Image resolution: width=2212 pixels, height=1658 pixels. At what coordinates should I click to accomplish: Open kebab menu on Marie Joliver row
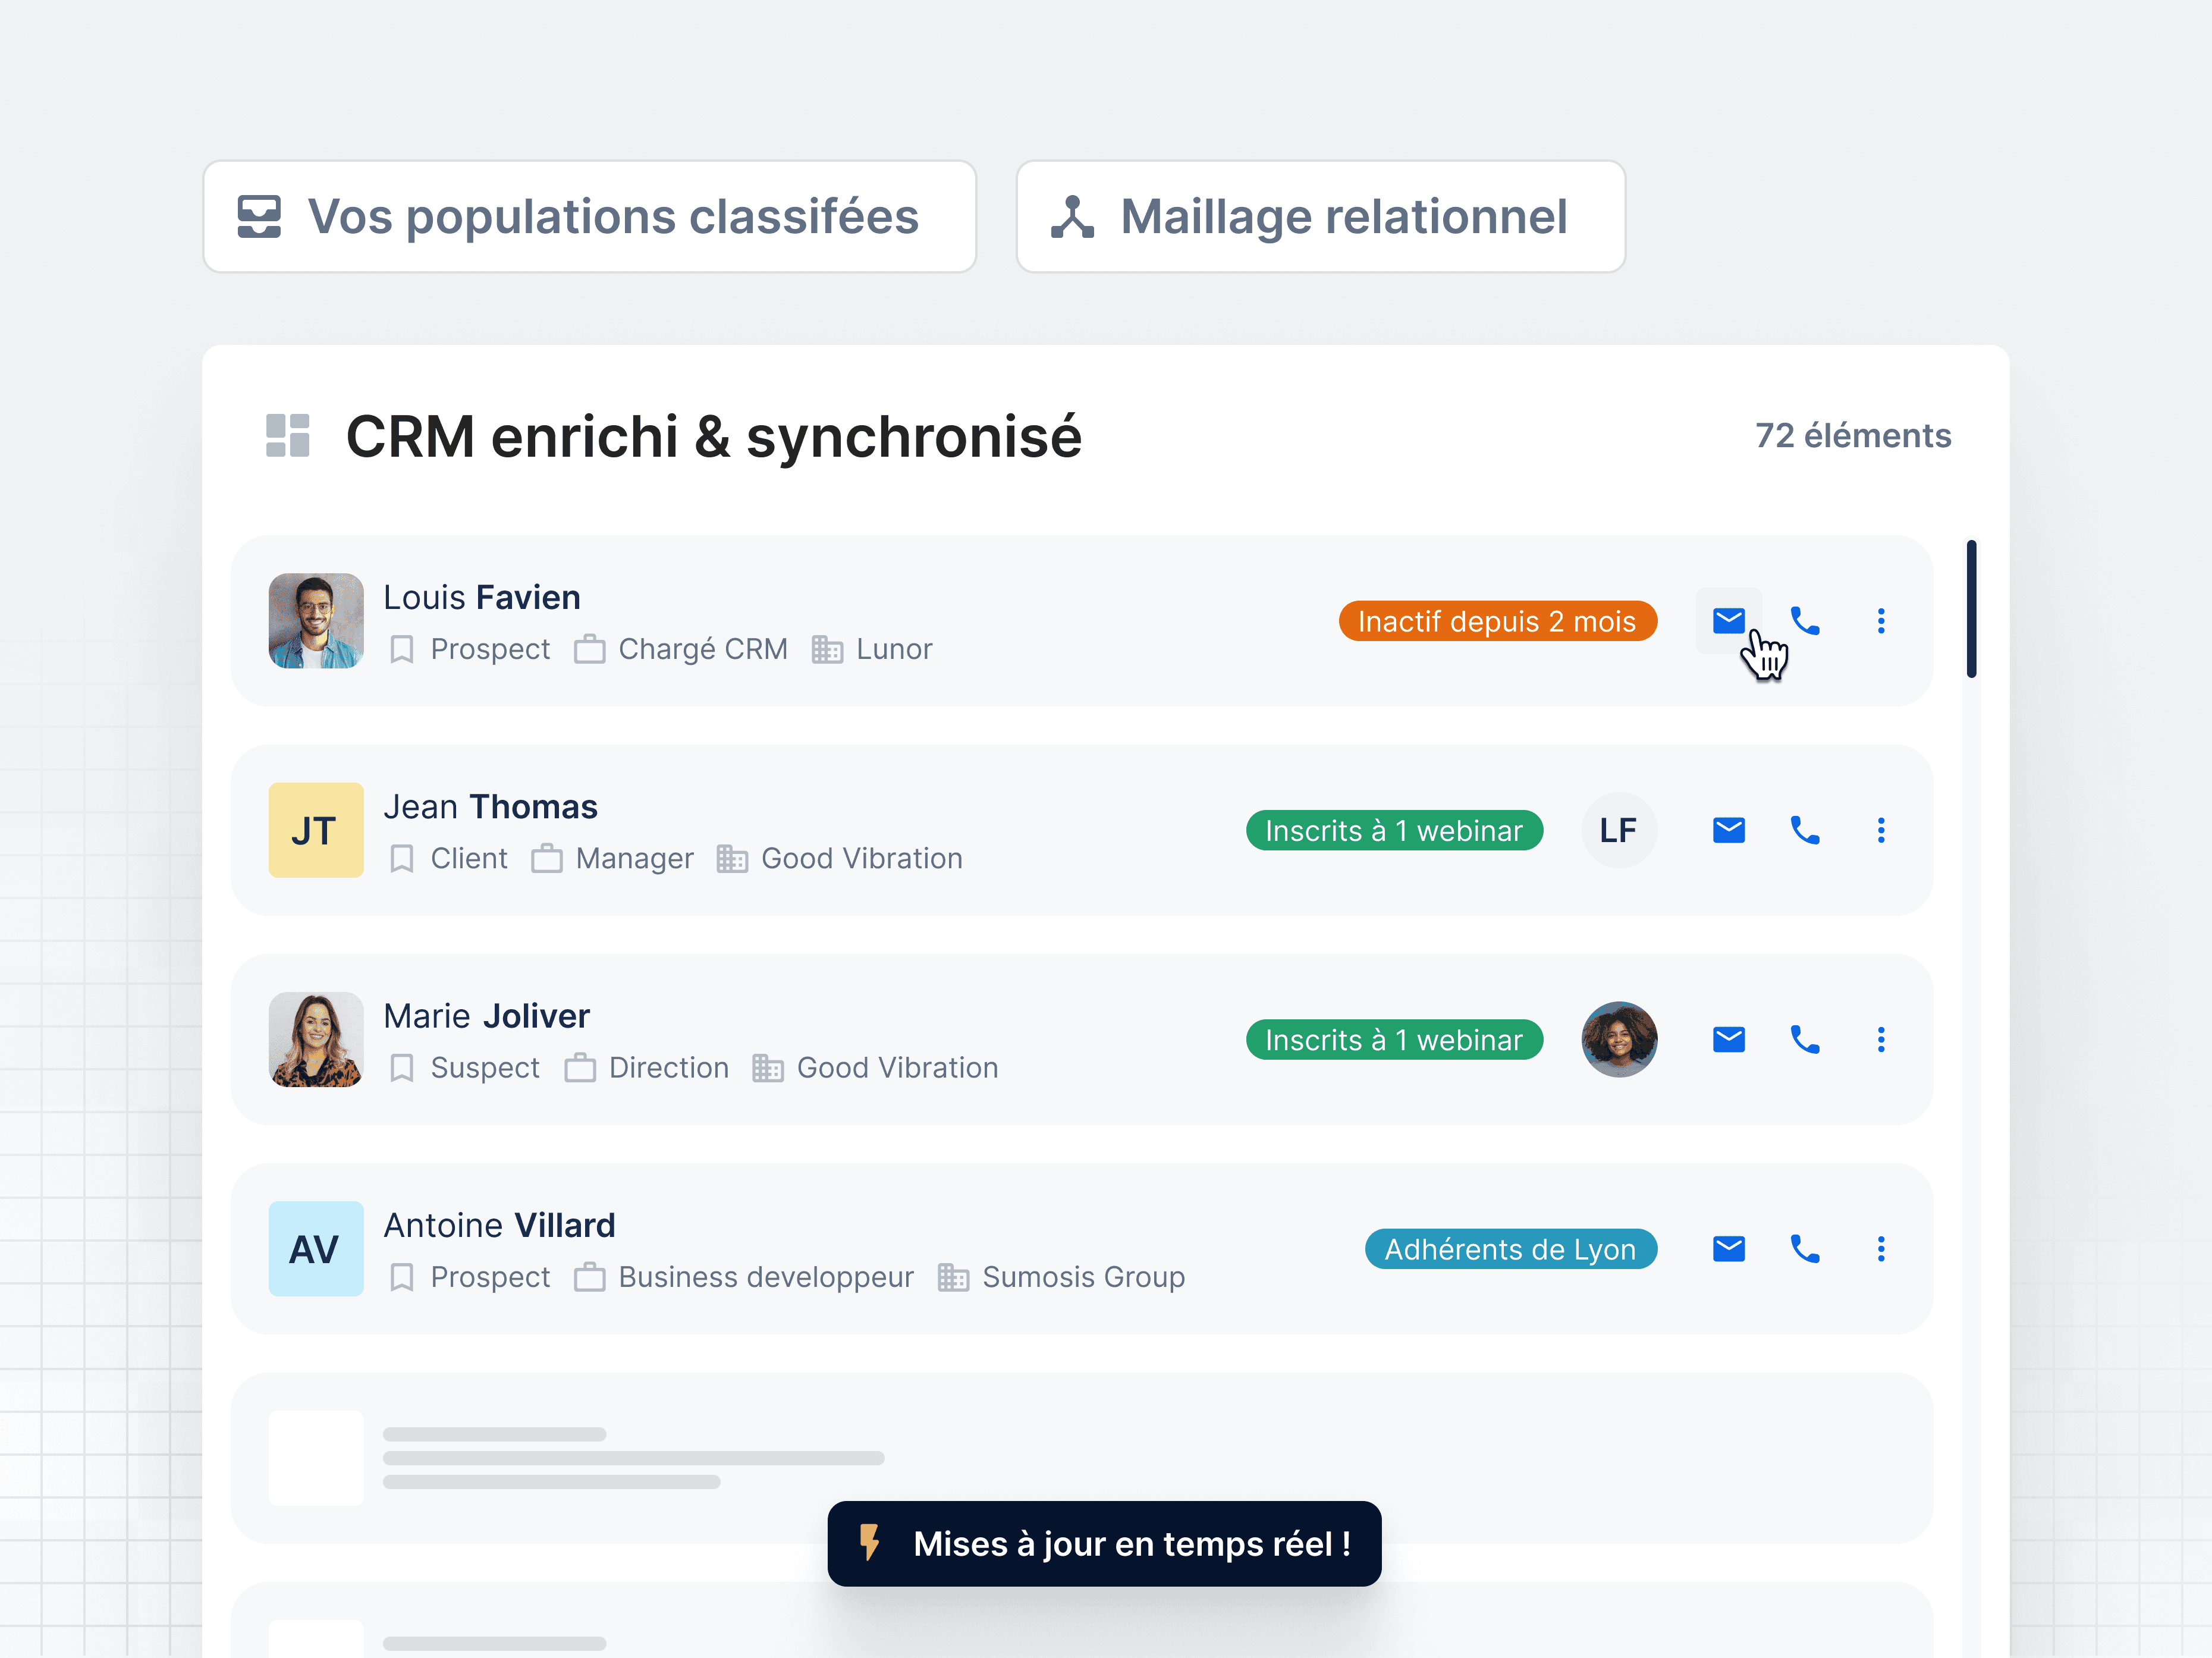[x=1881, y=1039]
